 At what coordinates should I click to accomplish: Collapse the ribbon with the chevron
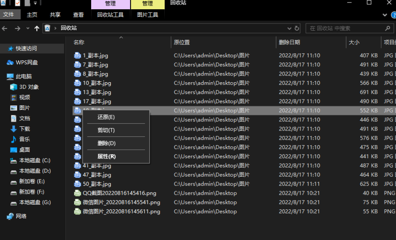(385, 15)
